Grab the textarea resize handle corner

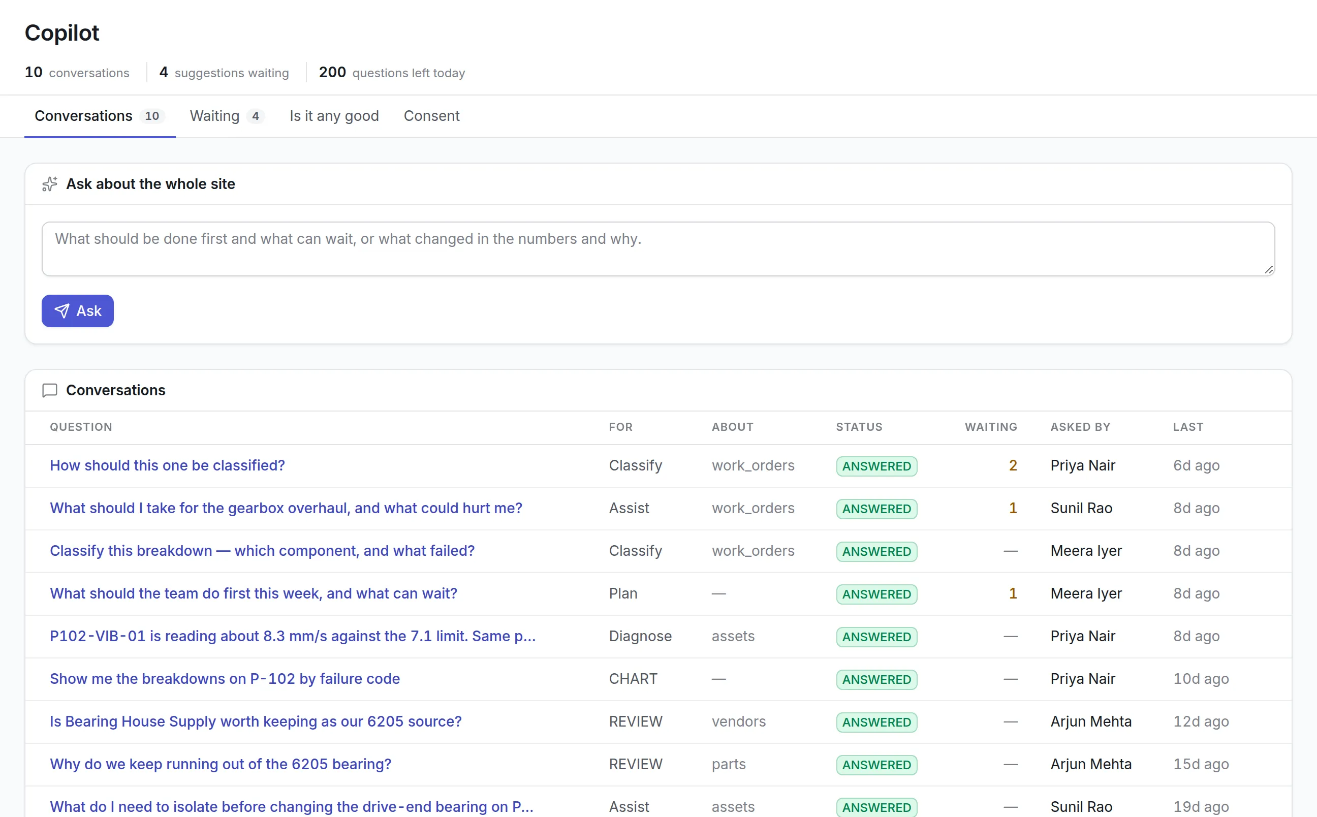[1269, 270]
